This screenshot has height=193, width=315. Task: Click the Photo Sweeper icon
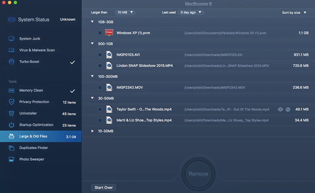click(x=12, y=159)
